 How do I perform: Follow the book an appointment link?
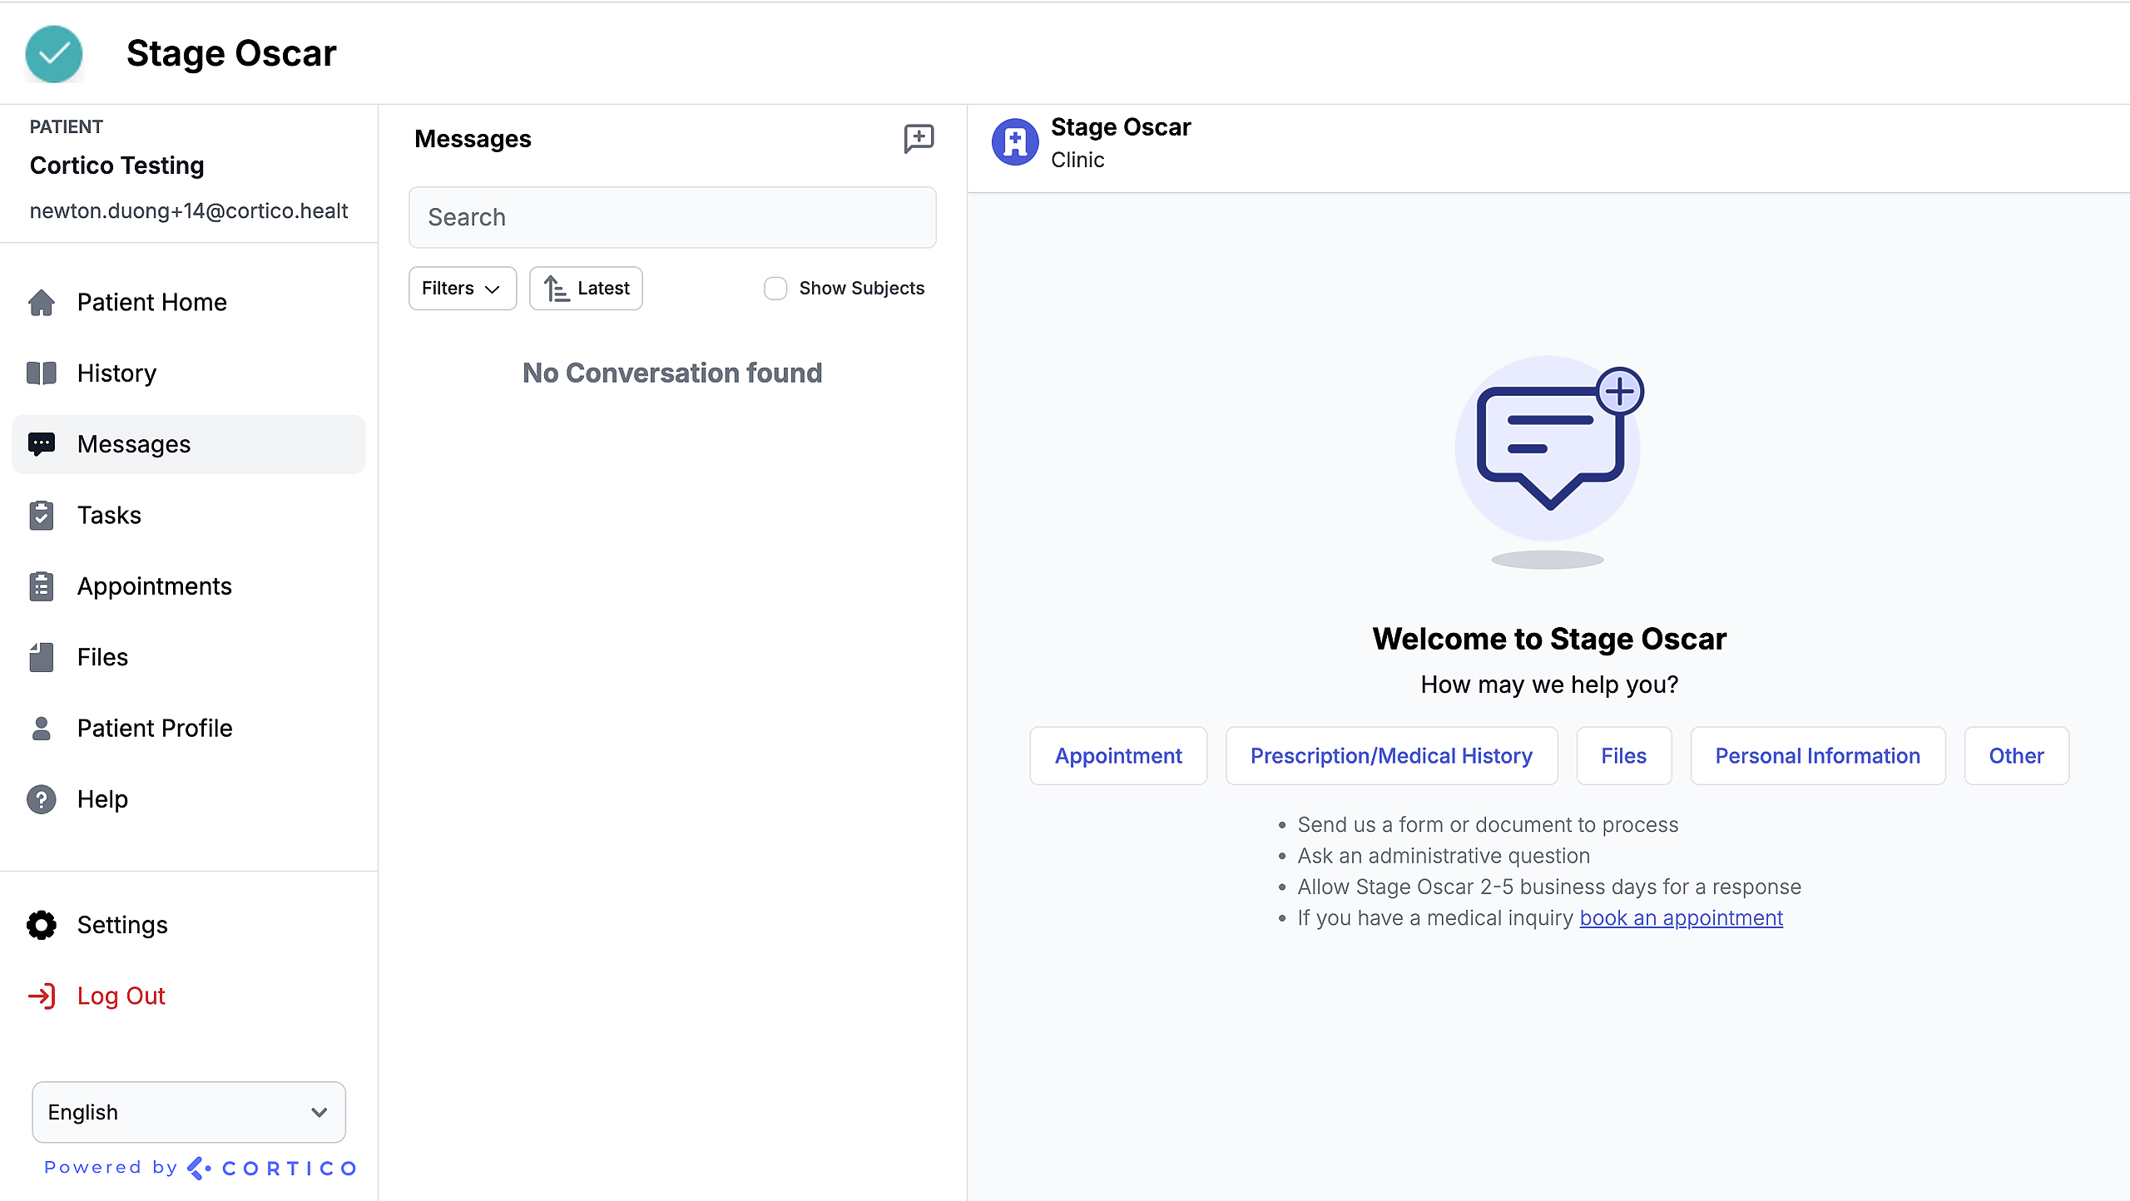click(1681, 918)
